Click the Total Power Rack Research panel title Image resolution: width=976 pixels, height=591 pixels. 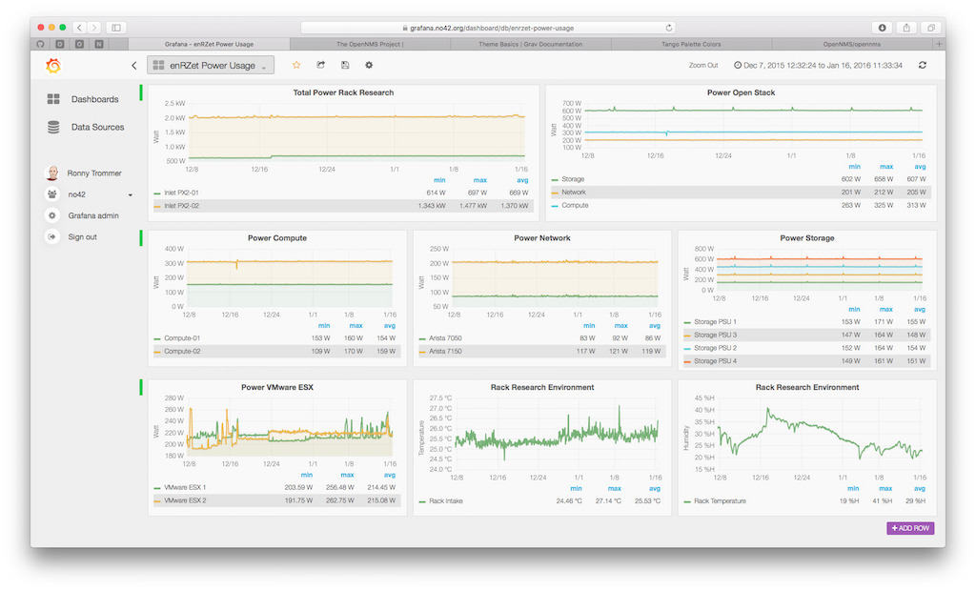click(343, 92)
